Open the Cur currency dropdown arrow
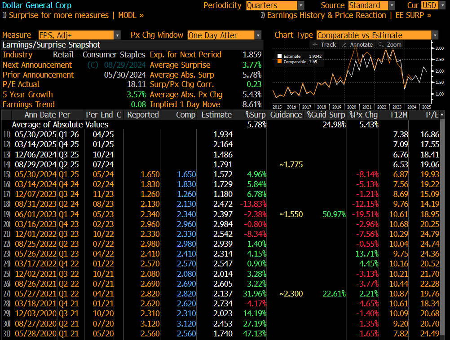The image size is (450, 340). [441, 5]
